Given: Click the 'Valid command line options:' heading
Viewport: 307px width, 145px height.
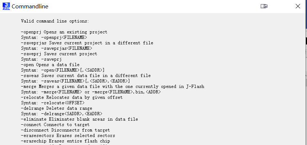Looking at the screenshot, I should tap(55, 21).
